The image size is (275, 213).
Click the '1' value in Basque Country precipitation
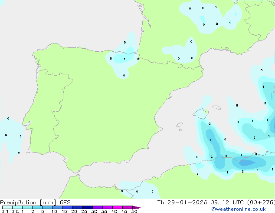[124, 59]
